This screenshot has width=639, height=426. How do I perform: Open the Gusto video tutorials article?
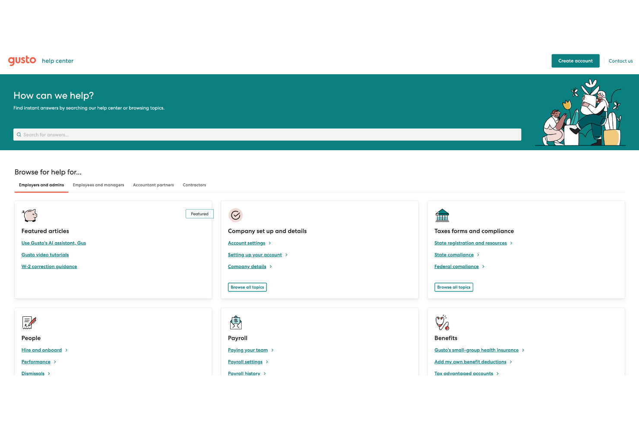pyautogui.click(x=45, y=255)
